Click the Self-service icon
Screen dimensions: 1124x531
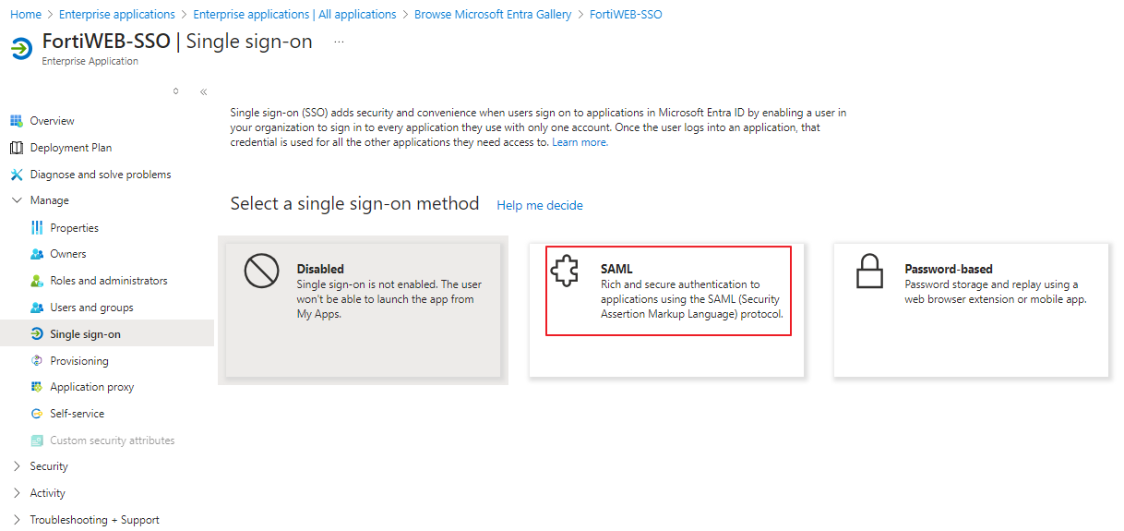[x=37, y=414]
